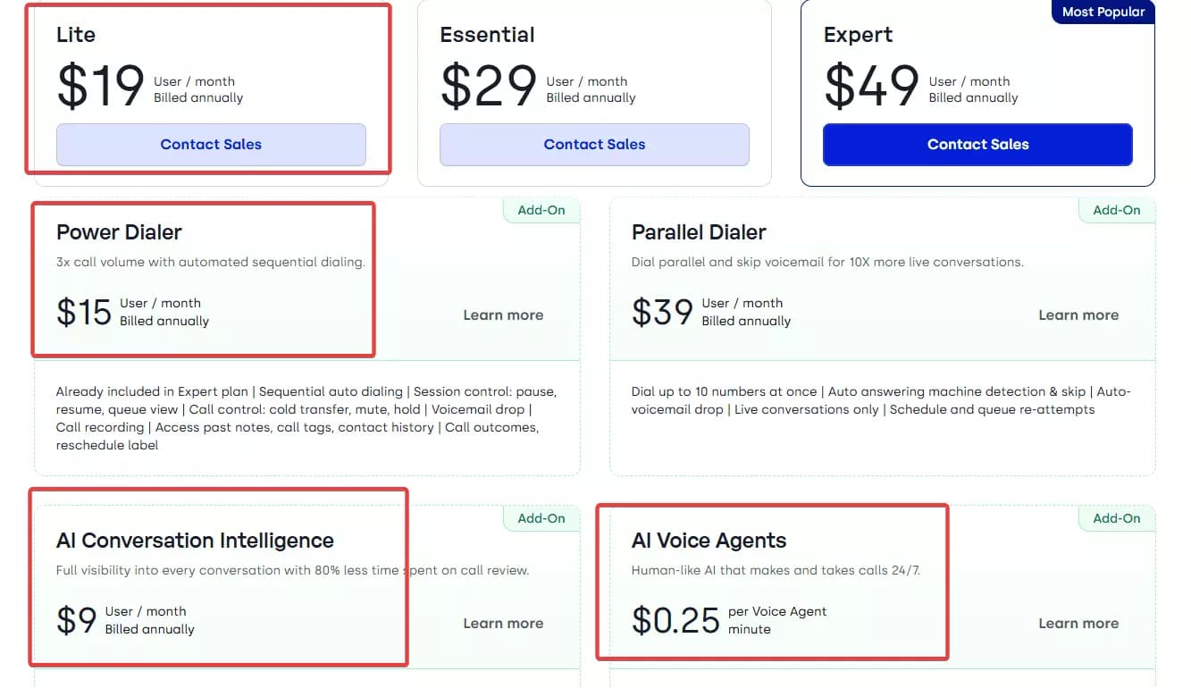Click the Add-On badge on AI Voice Agents
The image size is (1191, 688).
point(1117,518)
